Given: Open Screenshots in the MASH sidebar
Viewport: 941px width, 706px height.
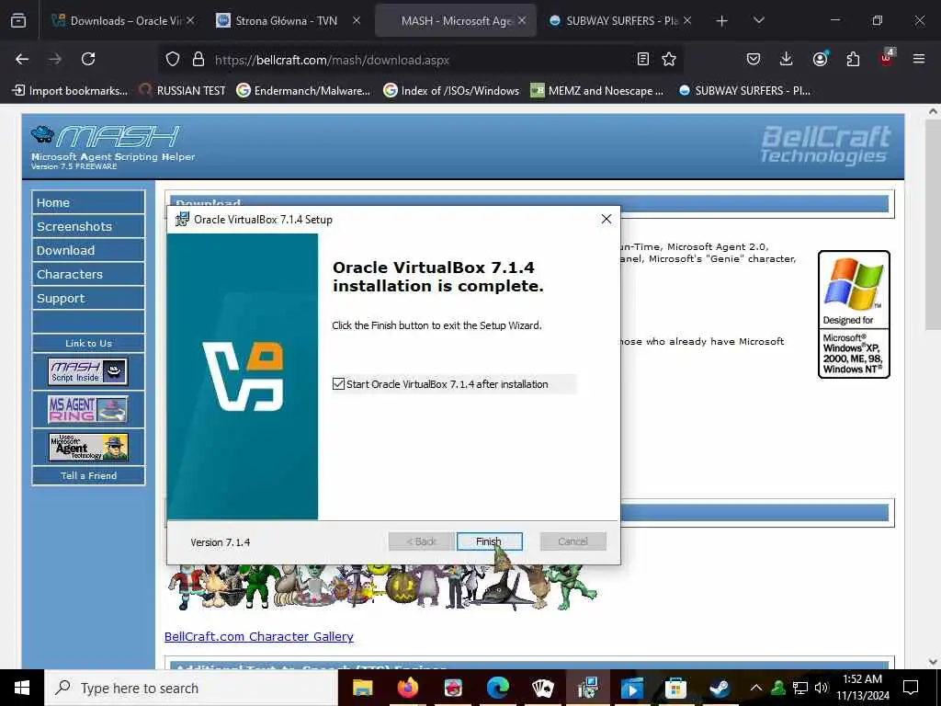Looking at the screenshot, I should 88,226.
